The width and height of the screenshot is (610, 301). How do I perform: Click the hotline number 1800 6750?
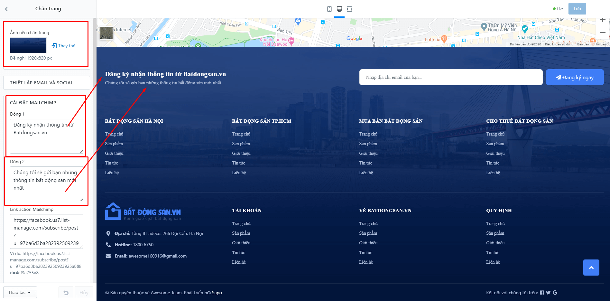click(x=143, y=245)
